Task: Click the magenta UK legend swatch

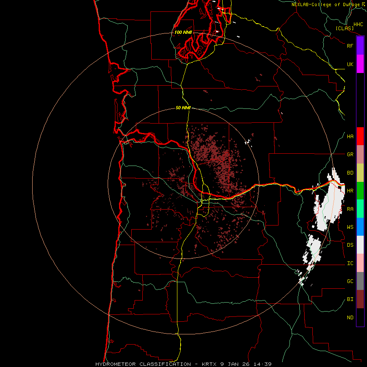Action: (x=360, y=64)
